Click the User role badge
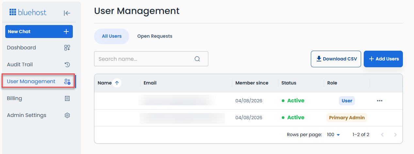 (347, 101)
